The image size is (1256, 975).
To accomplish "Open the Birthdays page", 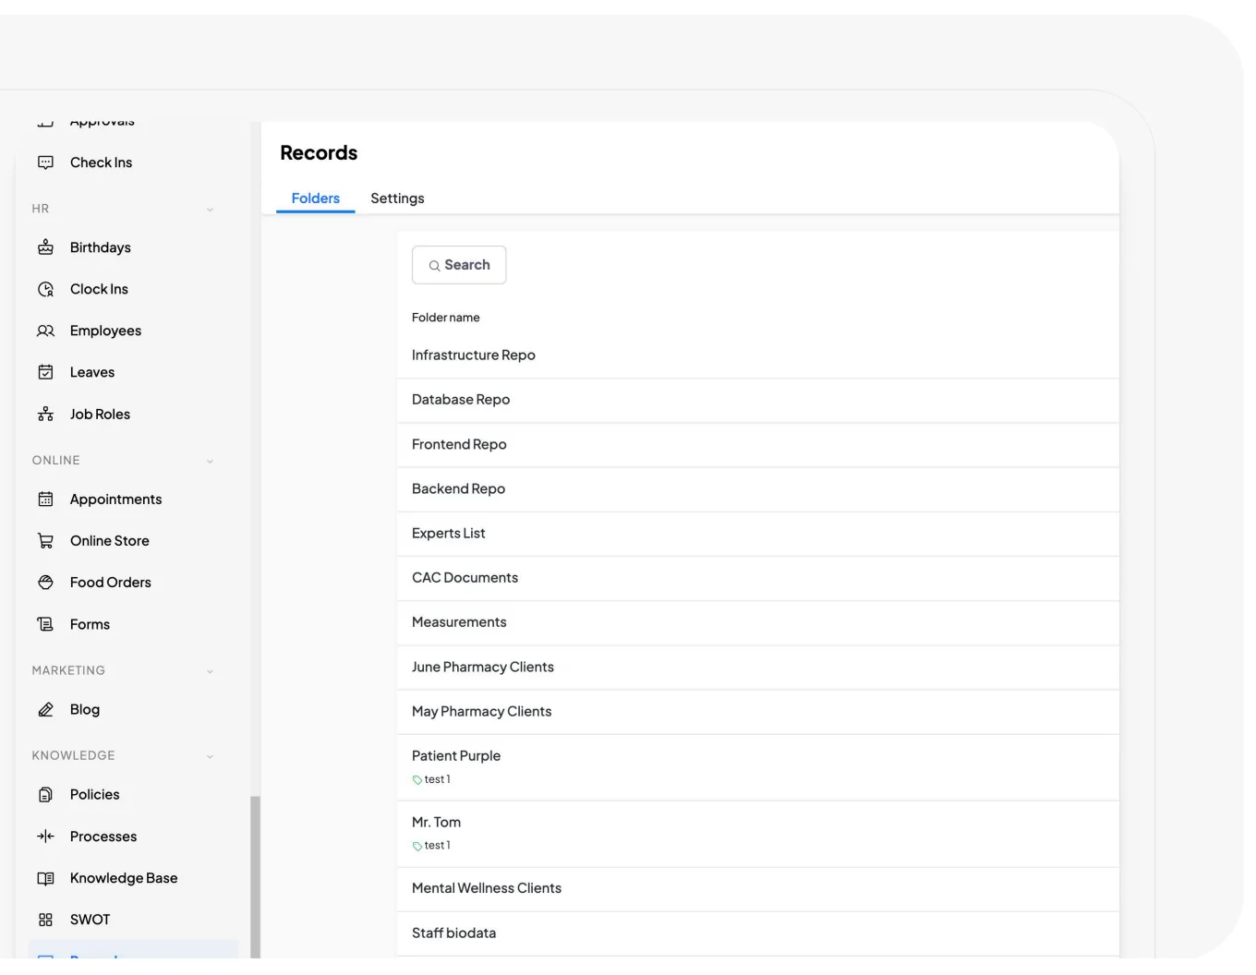I will point(100,247).
